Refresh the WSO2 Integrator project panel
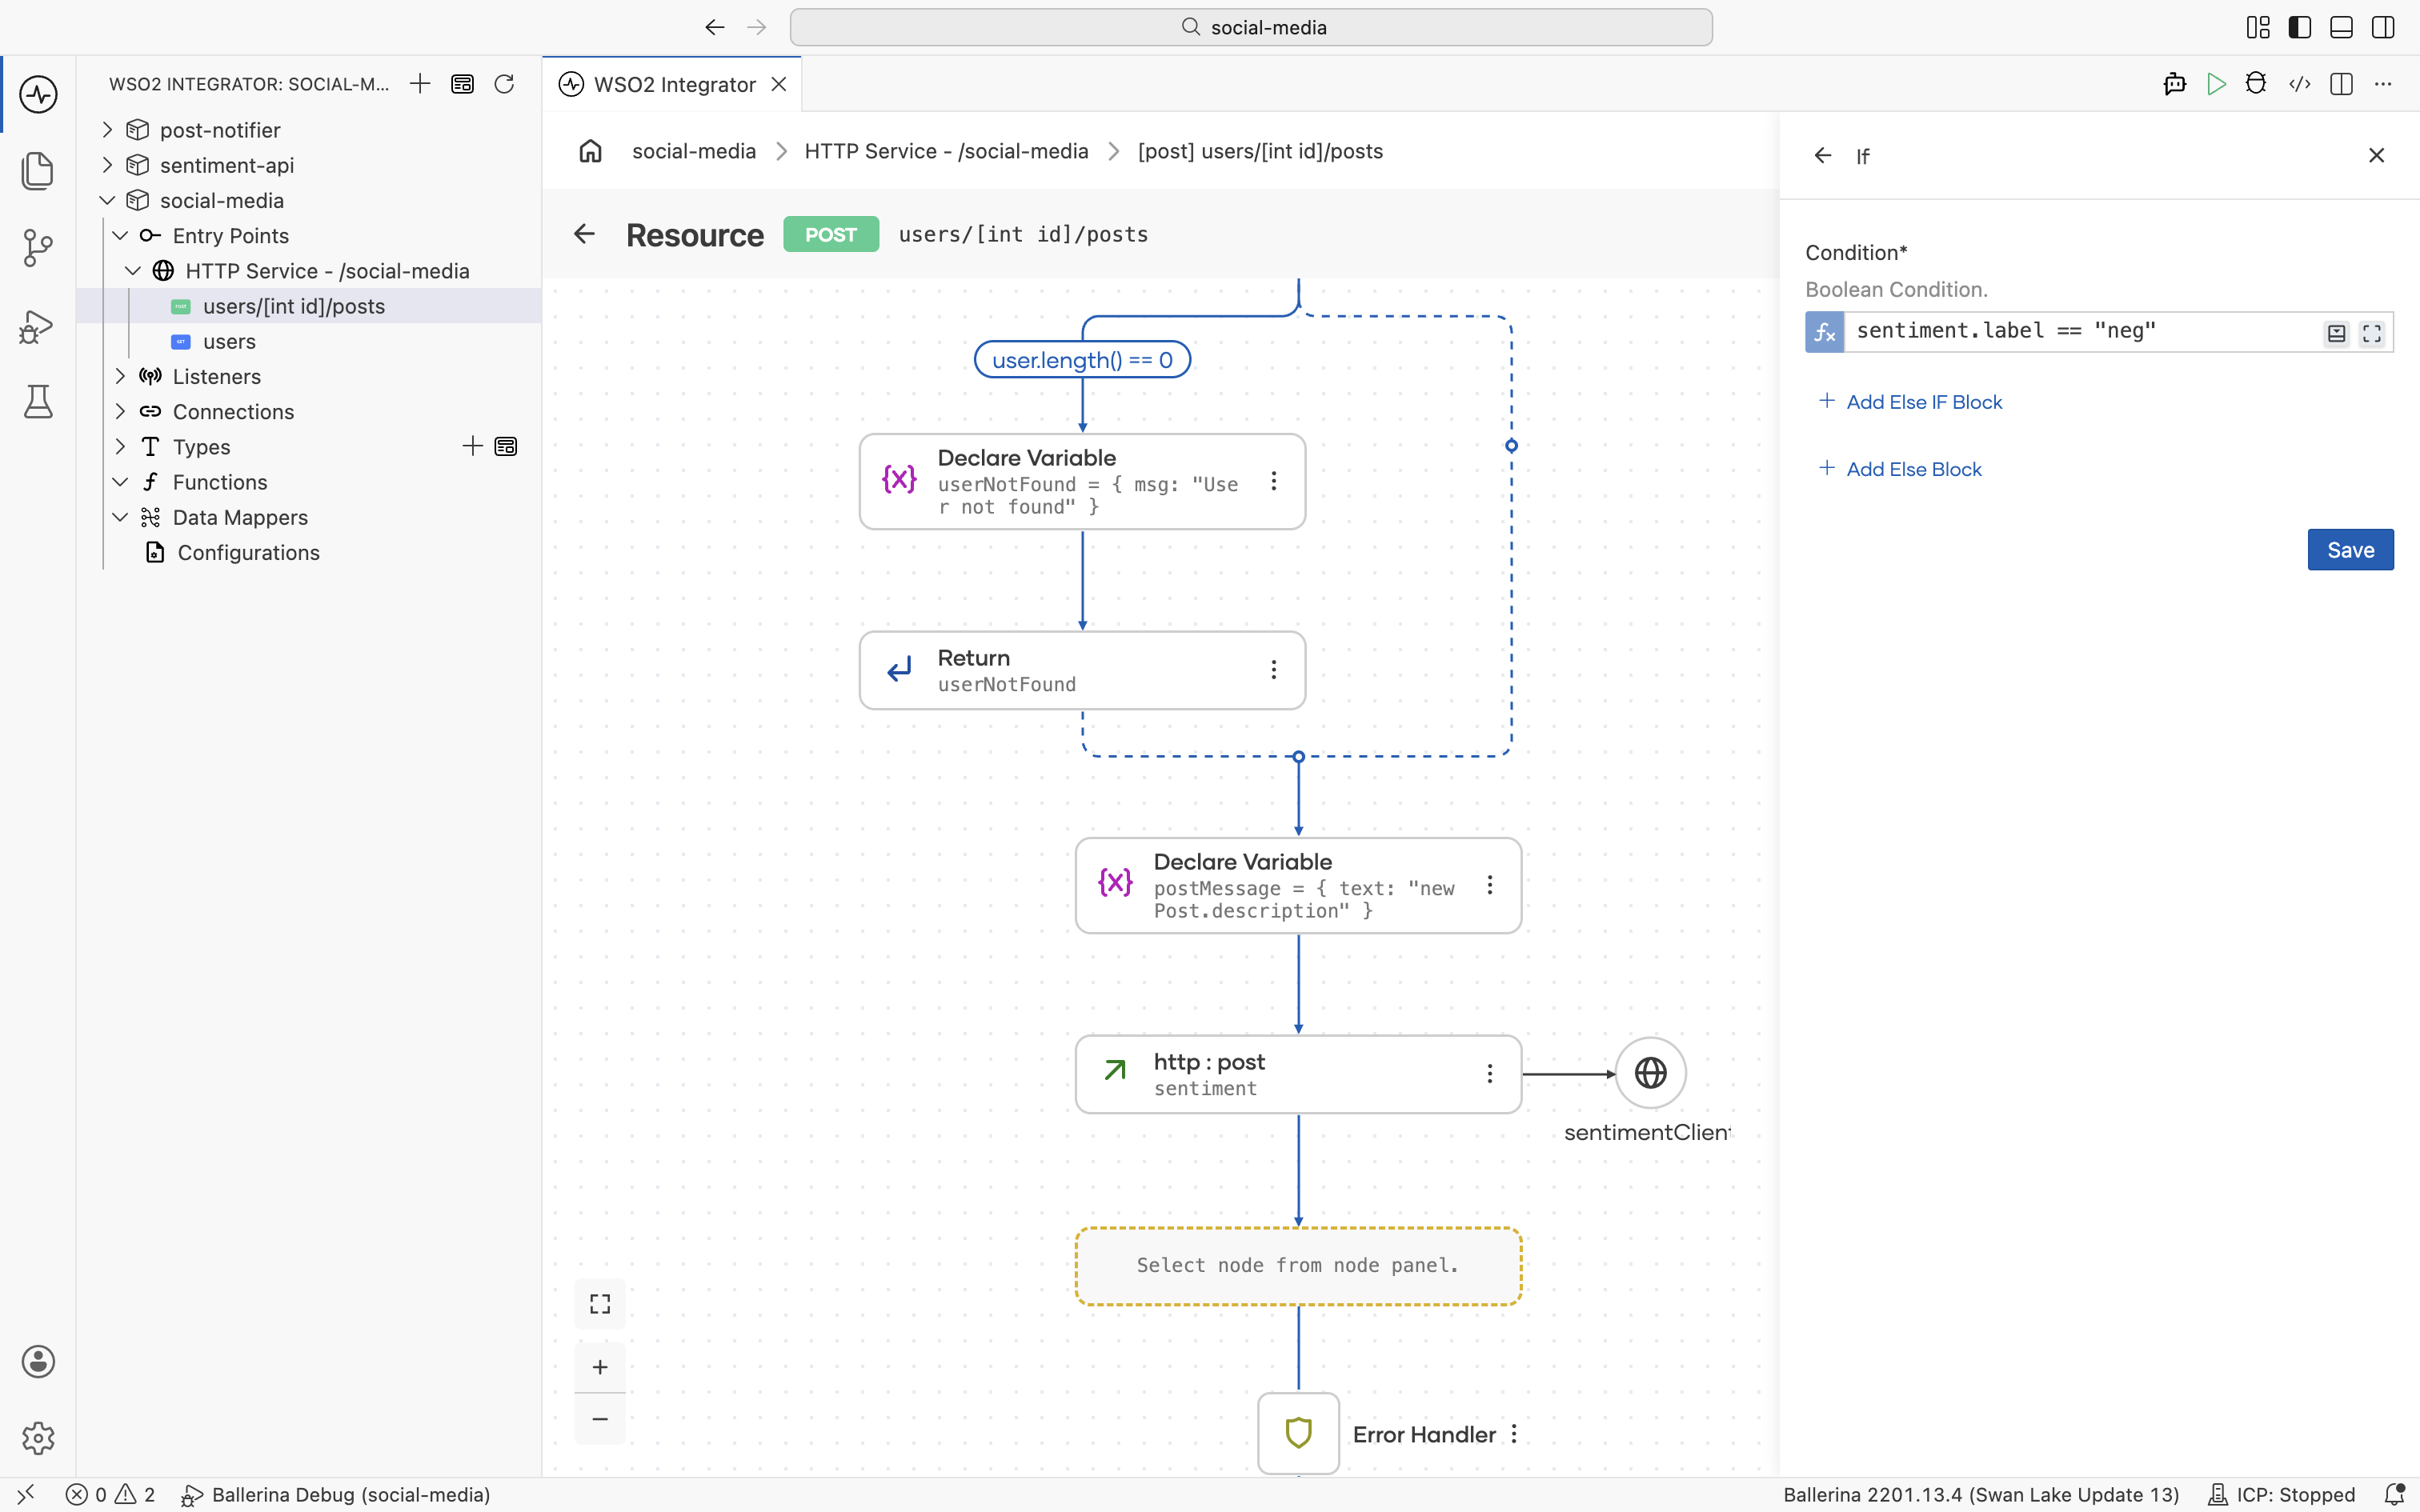Screen dimensions: 2420x1512 pyautogui.click(x=504, y=84)
